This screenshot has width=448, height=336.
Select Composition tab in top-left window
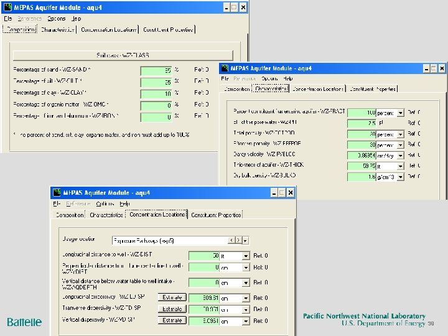(20, 29)
